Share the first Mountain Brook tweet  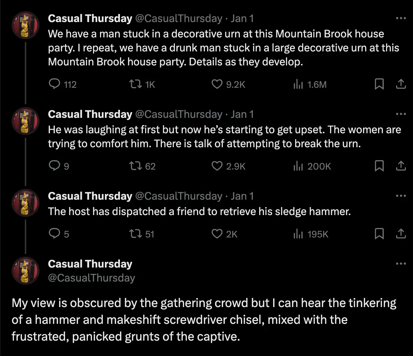[401, 84]
